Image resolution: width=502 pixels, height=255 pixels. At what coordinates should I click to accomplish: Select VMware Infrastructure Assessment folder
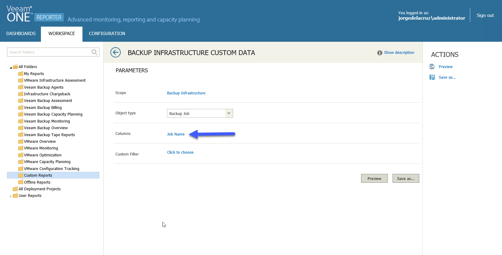[x=55, y=80]
